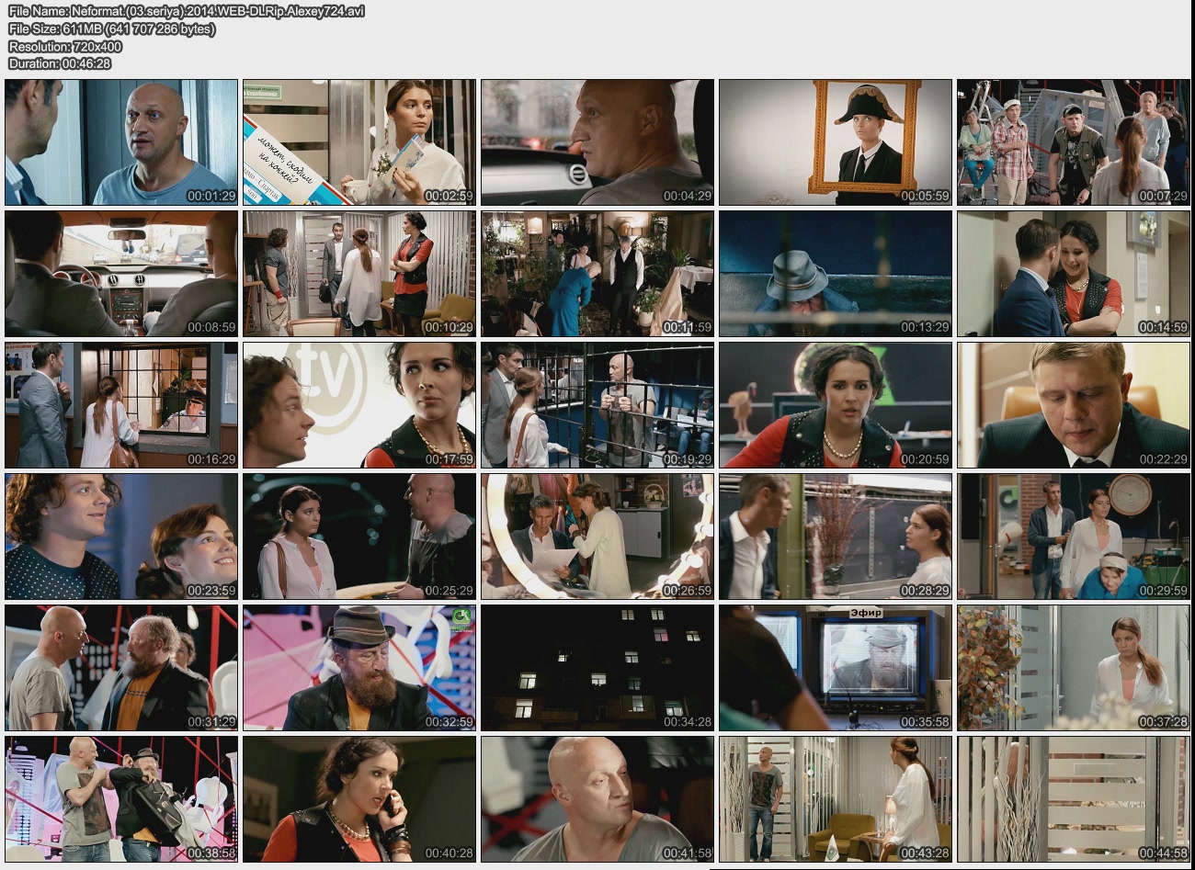Click the night building frame at 00:34:28
This screenshot has height=870, width=1195.
[597, 668]
